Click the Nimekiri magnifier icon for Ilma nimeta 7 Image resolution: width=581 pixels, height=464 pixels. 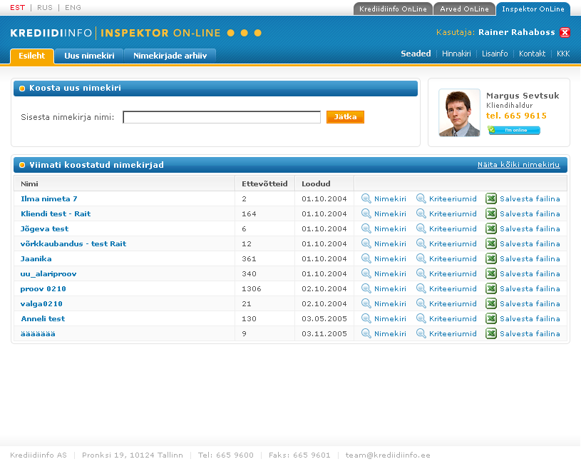pos(366,198)
